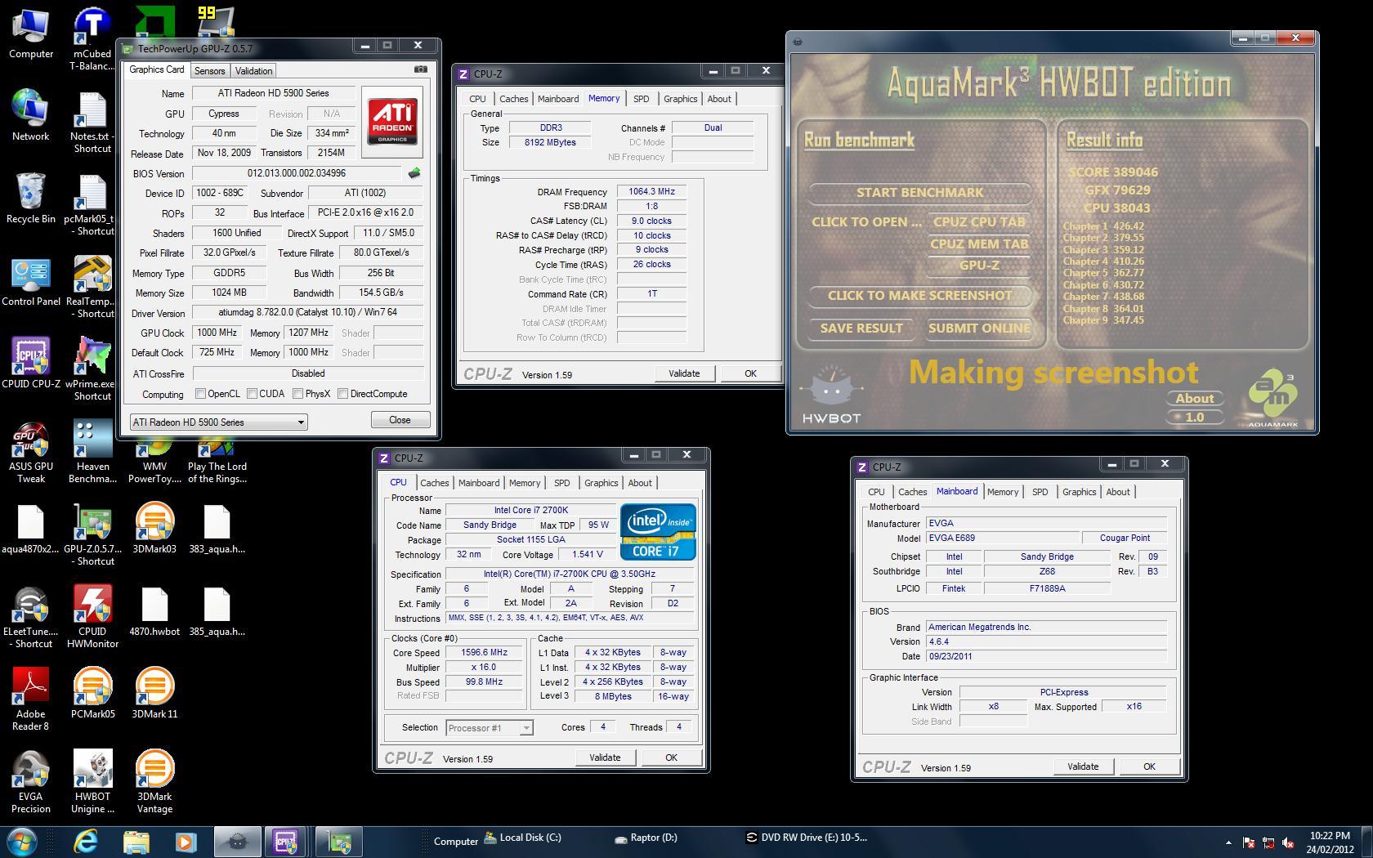Click START BENCHMARK in AquaMark
The width and height of the screenshot is (1373, 858).
coord(919,193)
